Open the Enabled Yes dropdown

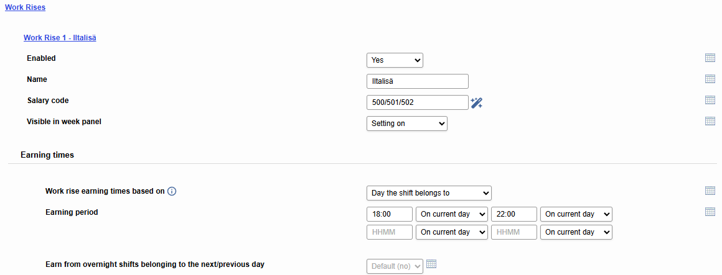(395, 60)
